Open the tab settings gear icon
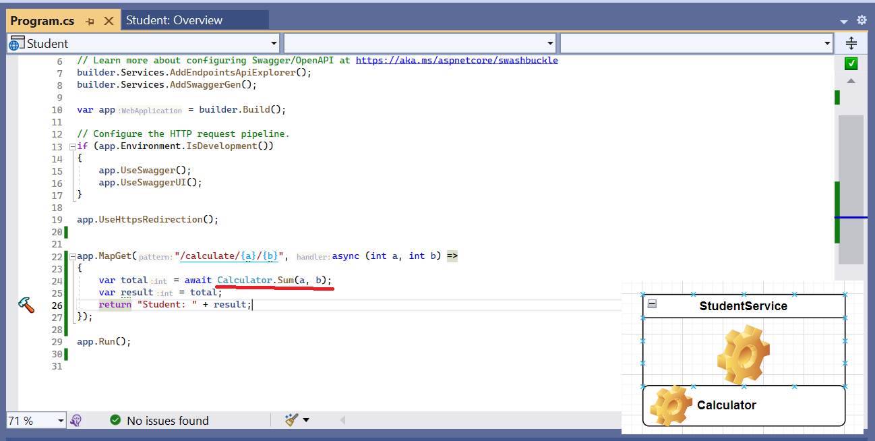Image resolution: width=875 pixels, height=441 pixels. click(x=862, y=20)
